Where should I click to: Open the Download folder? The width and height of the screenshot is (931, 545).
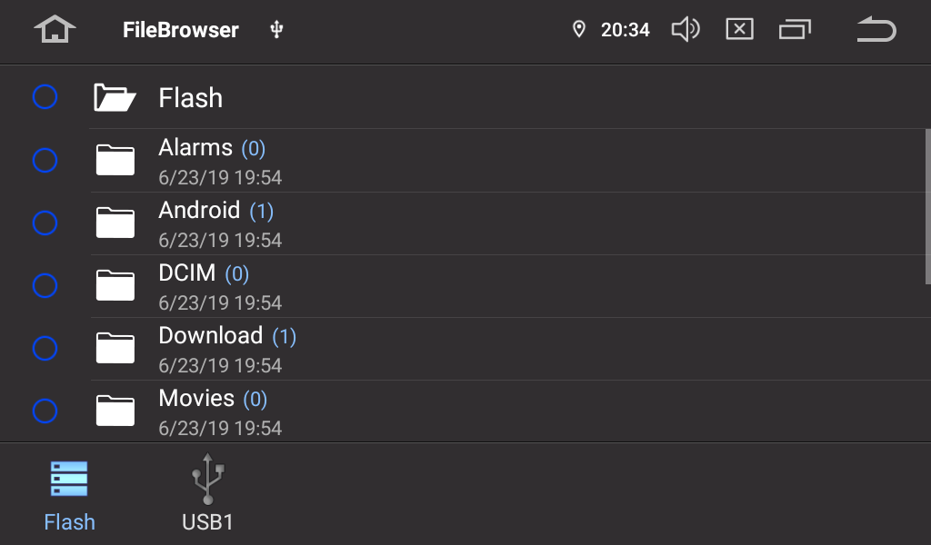tap(210, 336)
